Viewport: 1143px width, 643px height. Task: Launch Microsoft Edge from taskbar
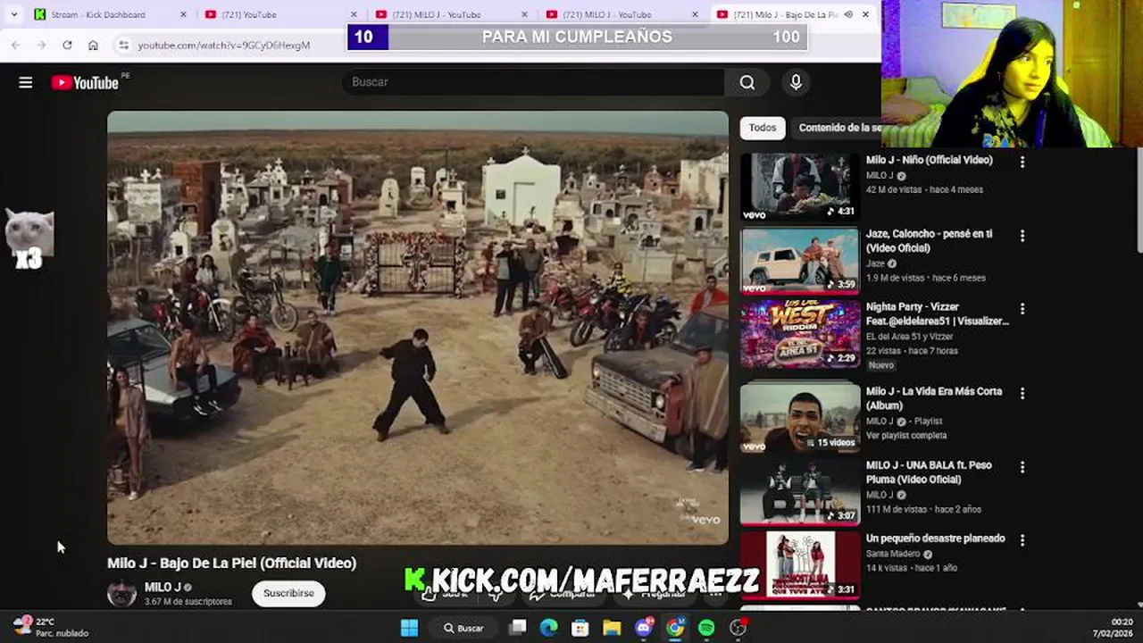[x=549, y=628]
